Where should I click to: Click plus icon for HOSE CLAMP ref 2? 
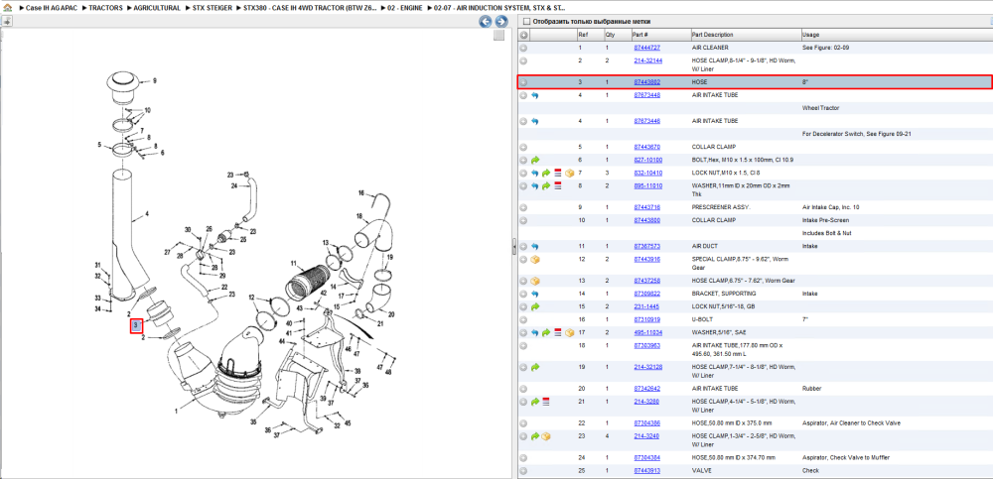[523, 60]
